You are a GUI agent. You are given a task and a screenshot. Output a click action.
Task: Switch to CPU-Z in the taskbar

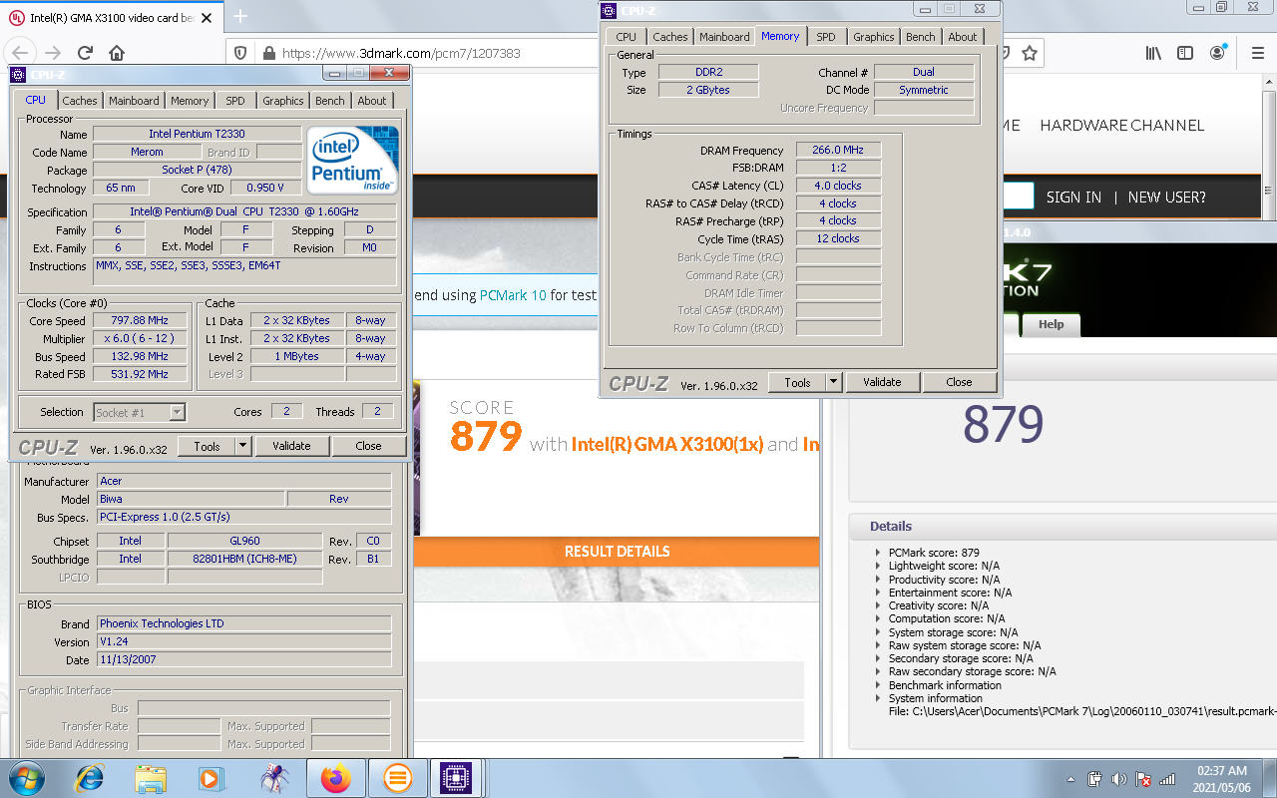[457, 777]
